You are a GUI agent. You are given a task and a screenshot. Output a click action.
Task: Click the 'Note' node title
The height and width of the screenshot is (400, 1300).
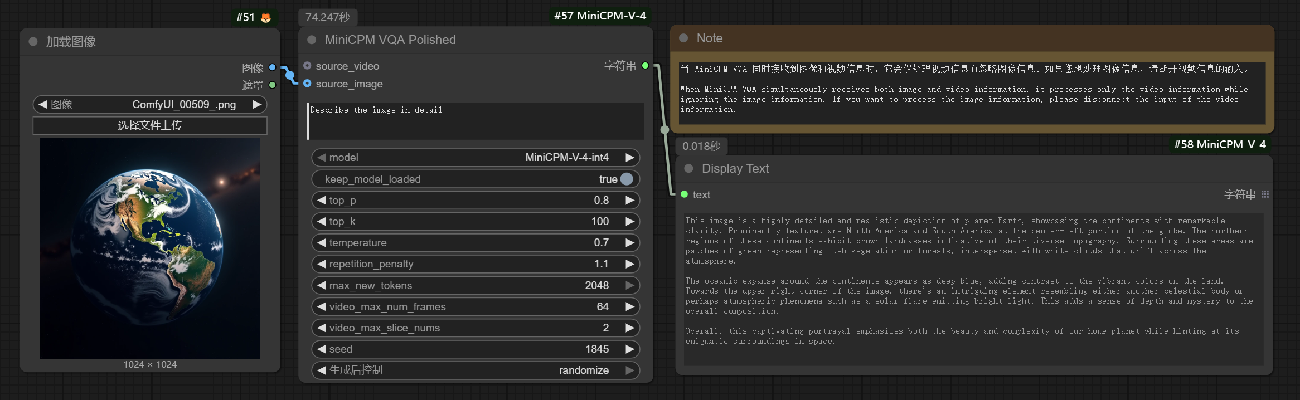709,38
